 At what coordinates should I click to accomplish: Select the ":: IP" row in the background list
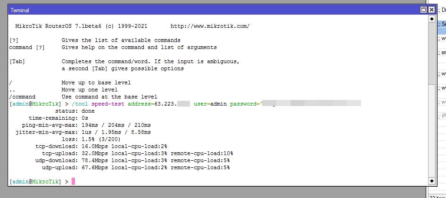click(x=442, y=115)
